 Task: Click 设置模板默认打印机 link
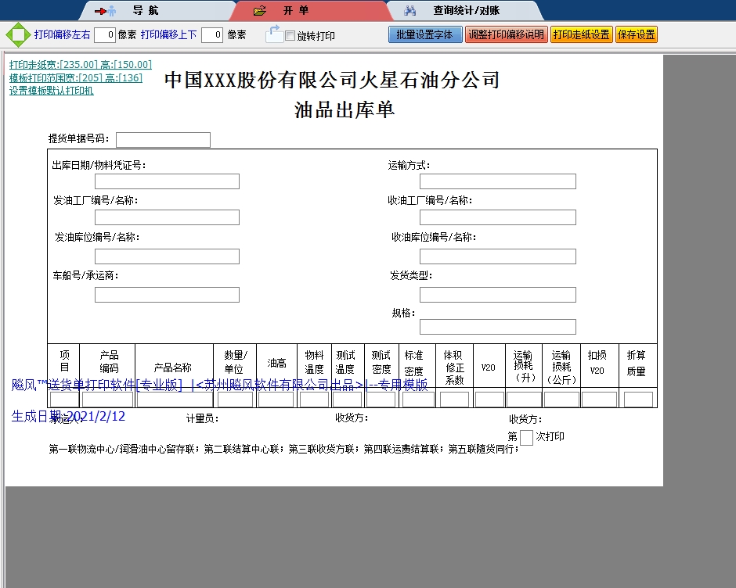[x=52, y=91]
